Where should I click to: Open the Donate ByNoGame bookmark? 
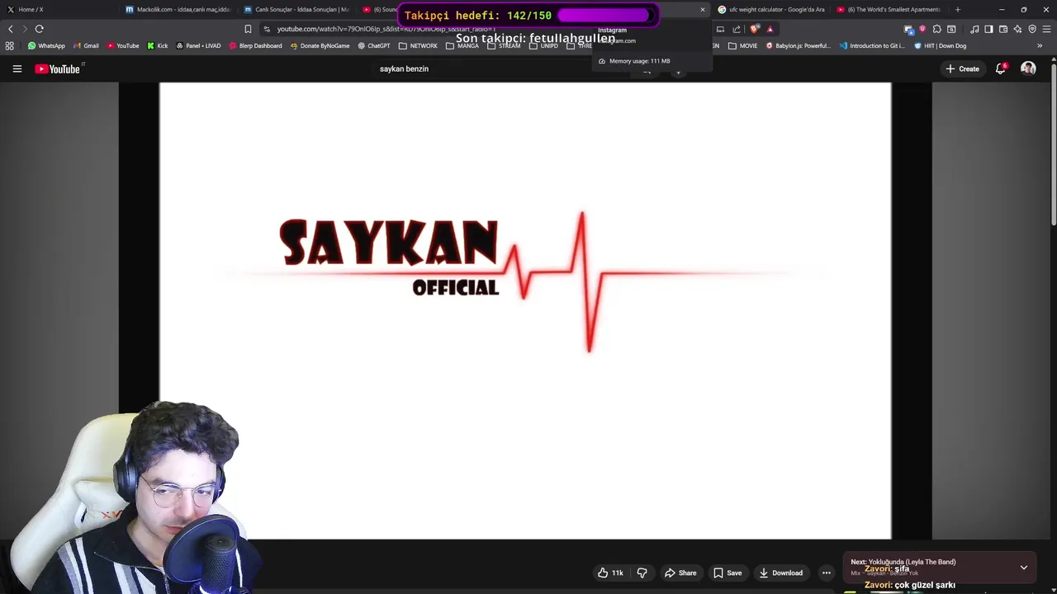(320, 45)
